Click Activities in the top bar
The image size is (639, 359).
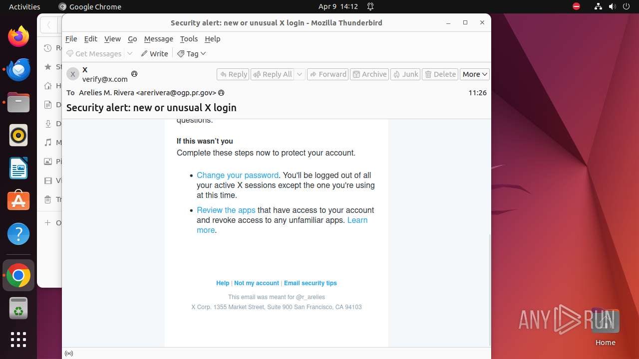tap(24, 6)
